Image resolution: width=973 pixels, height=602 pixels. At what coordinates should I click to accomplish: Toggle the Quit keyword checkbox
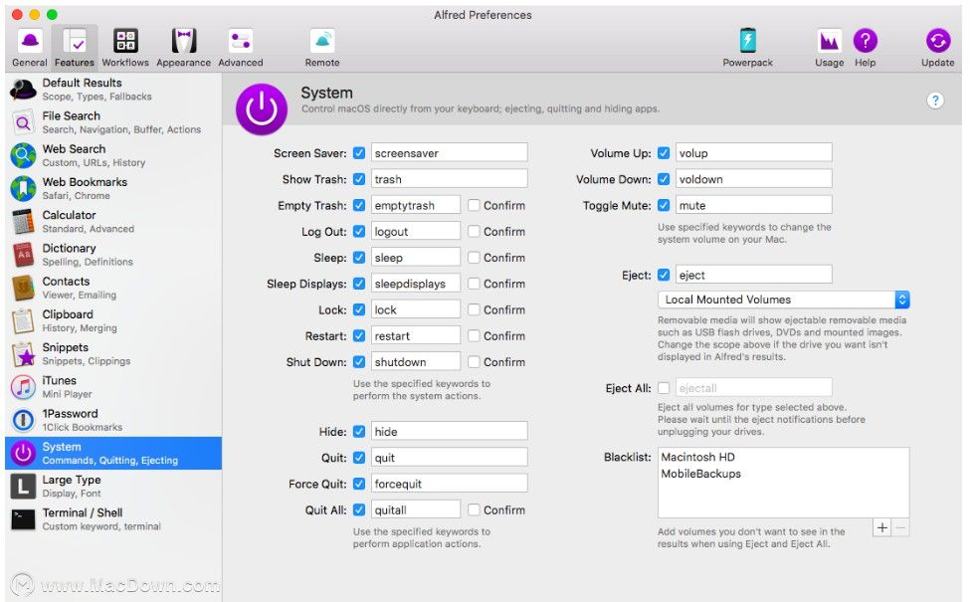tap(359, 458)
